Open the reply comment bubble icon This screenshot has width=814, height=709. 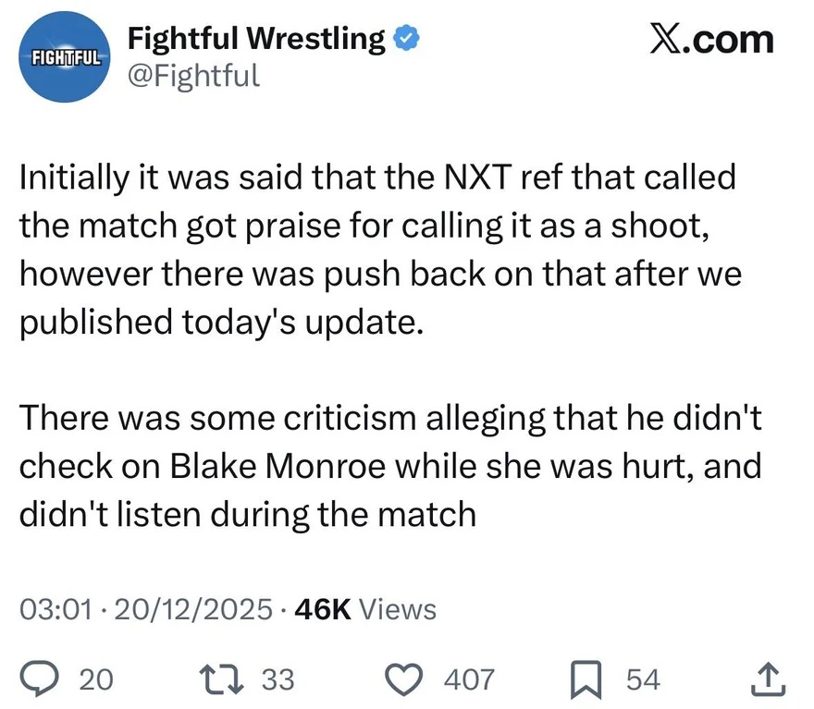coord(40,678)
